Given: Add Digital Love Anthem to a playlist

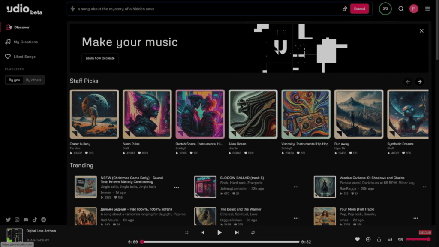Looking at the screenshot, I should (x=368, y=239).
